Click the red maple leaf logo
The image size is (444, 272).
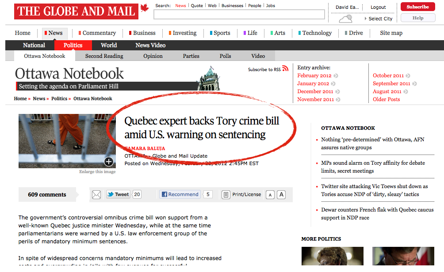click(144, 8)
